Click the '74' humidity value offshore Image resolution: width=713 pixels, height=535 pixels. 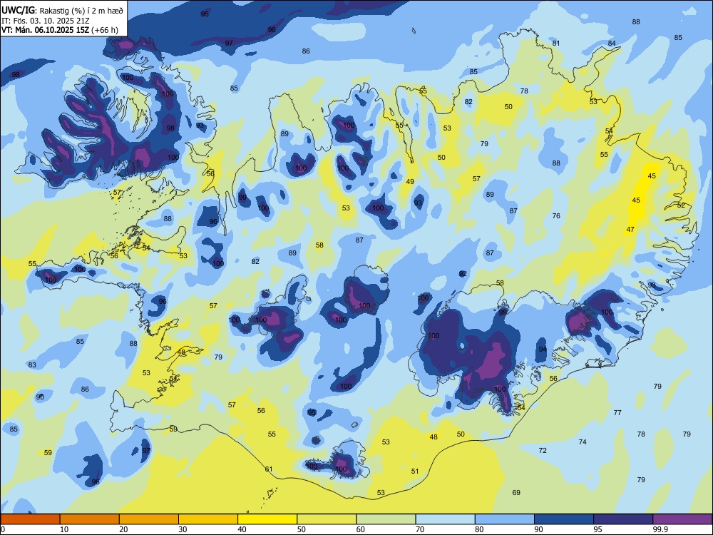[x=583, y=442]
